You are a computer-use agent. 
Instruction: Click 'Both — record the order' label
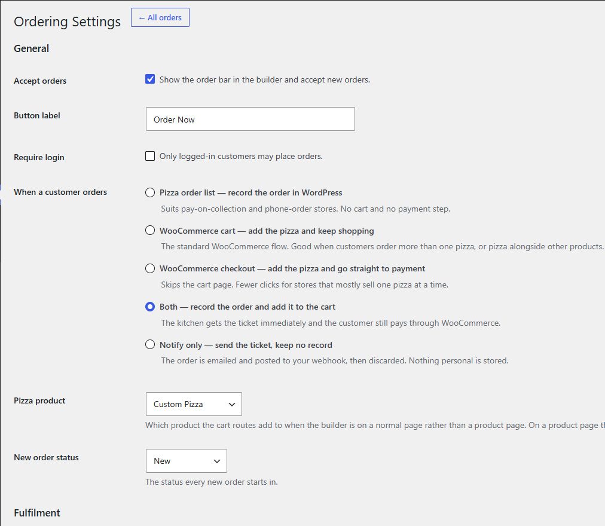point(247,307)
